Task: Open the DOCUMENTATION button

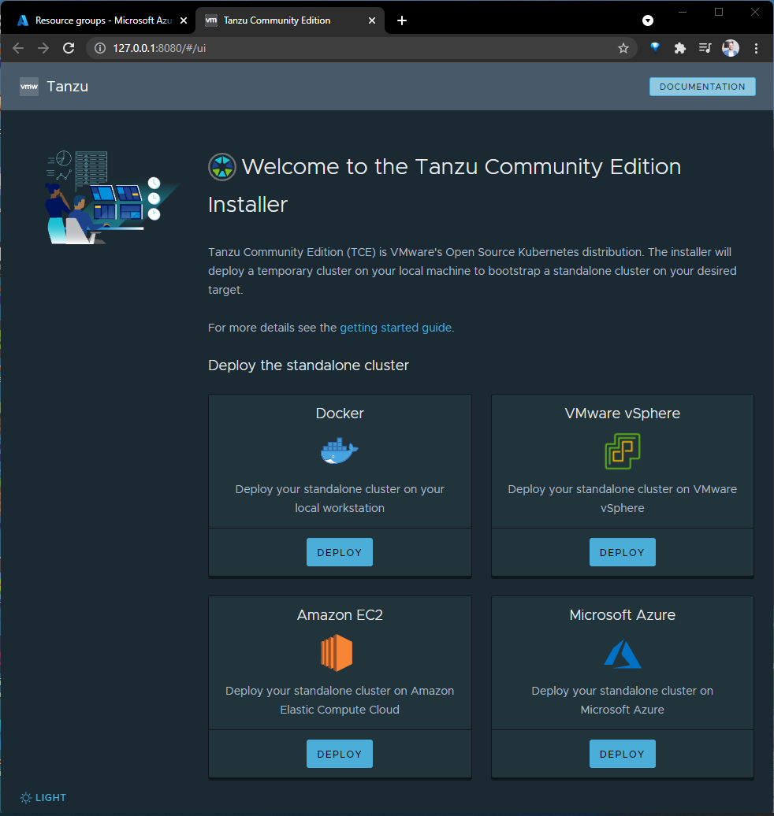Action: pos(702,87)
